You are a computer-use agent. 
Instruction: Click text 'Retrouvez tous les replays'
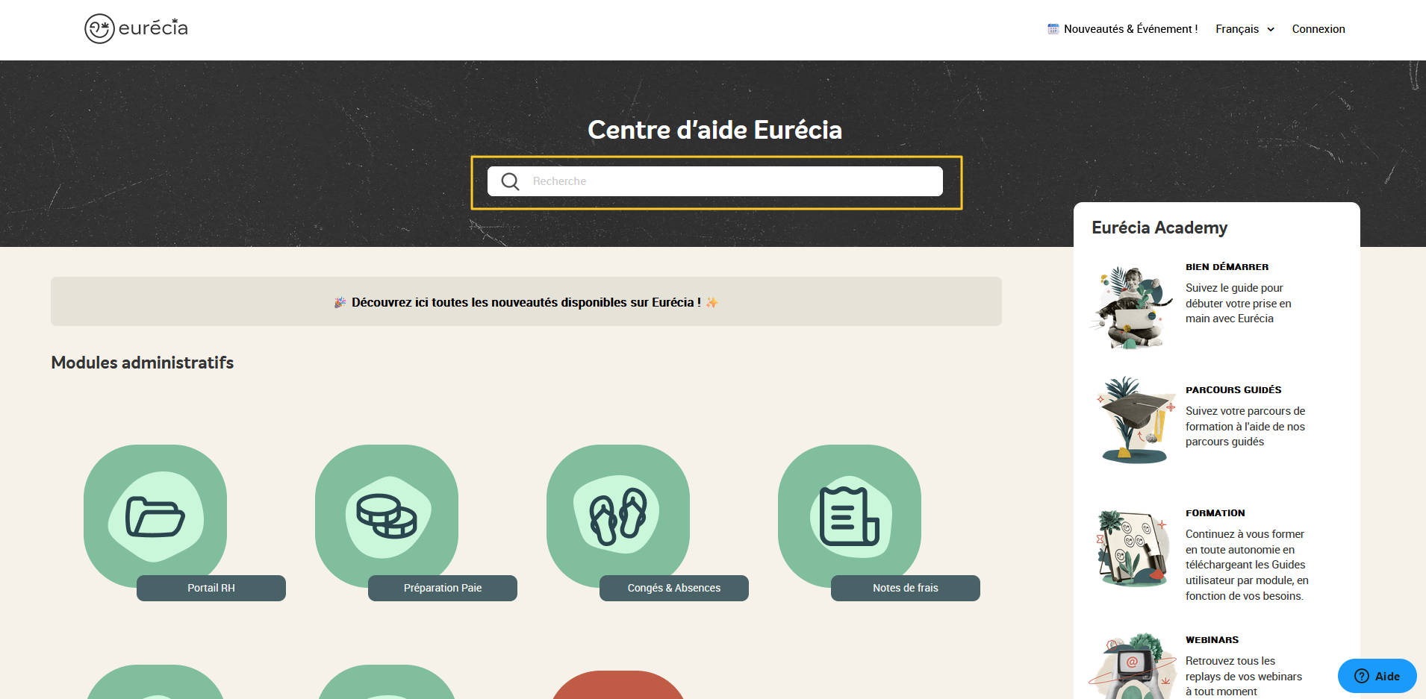pos(1244,676)
